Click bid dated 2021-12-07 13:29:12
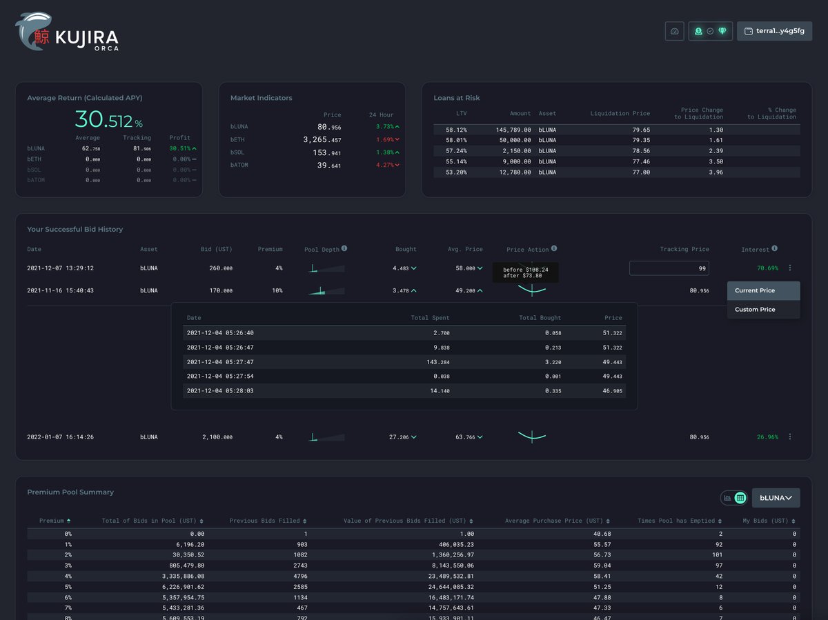The image size is (828, 620). pos(60,268)
